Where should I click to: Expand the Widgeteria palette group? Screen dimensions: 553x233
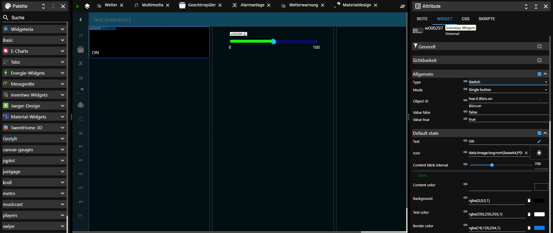point(34,29)
